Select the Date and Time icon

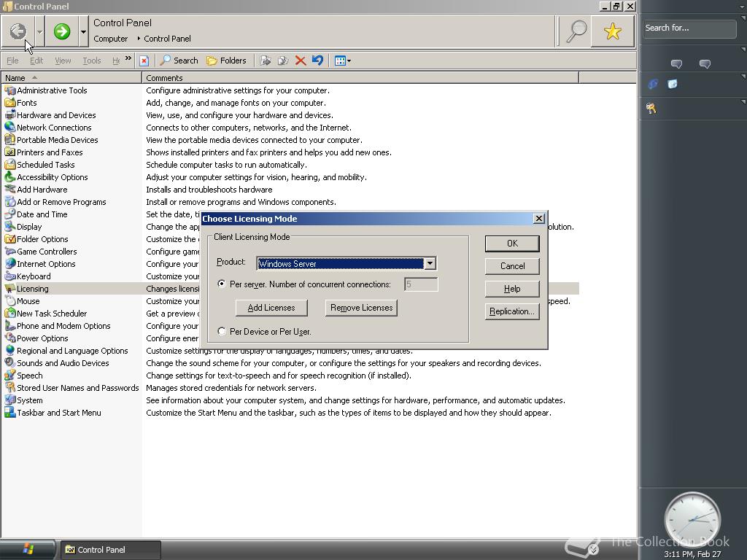click(x=10, y=214)
